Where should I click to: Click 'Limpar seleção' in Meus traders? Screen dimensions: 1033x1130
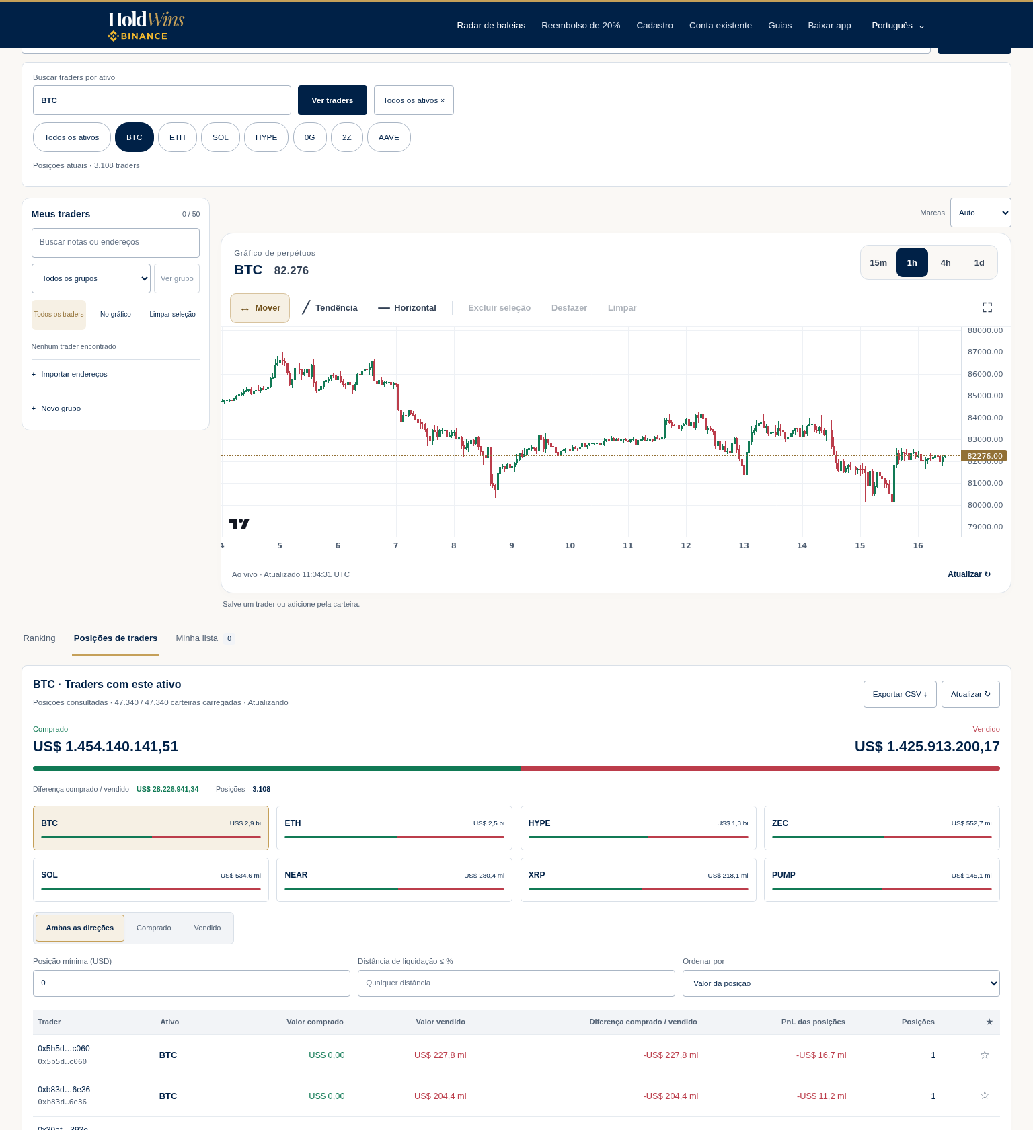[172, 315]
